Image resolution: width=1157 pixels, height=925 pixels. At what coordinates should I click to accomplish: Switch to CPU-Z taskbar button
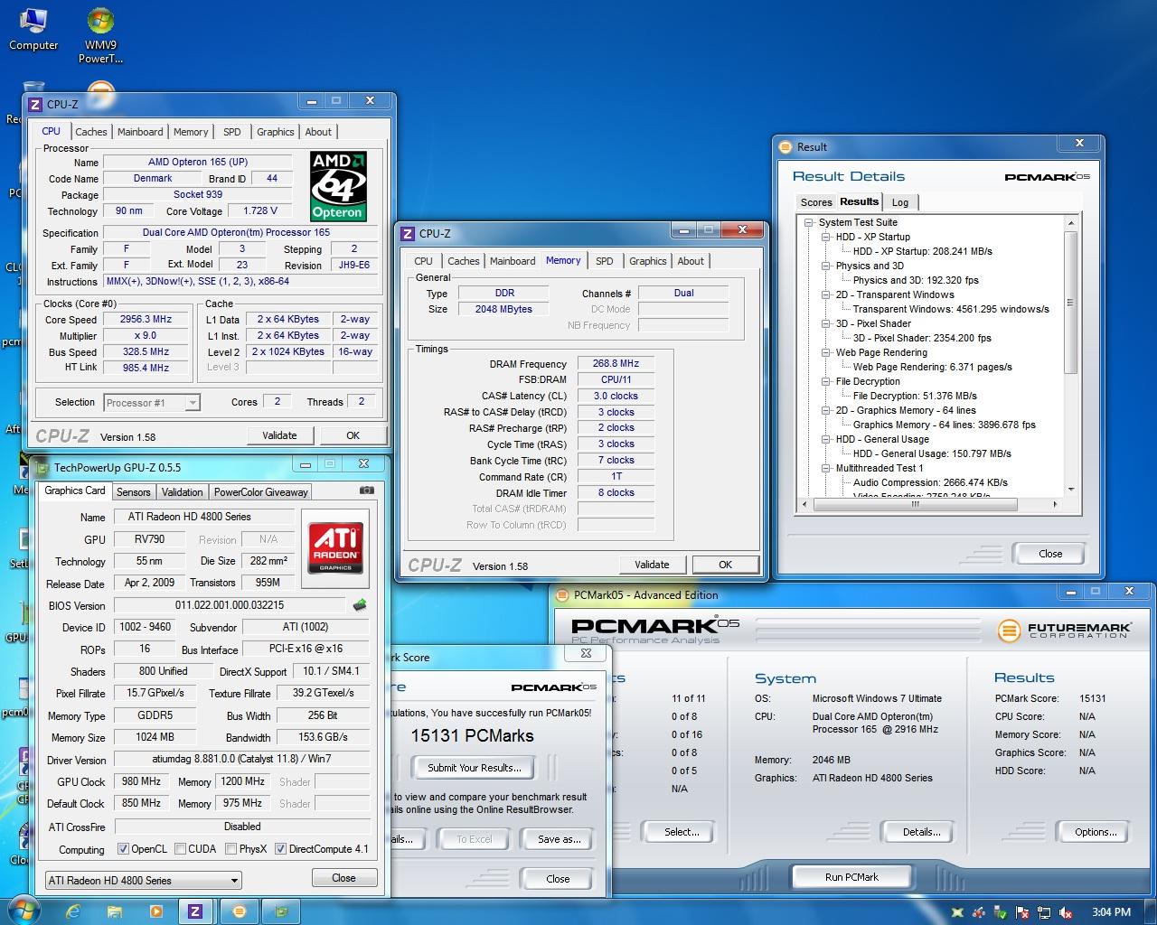tap(195, 911)
